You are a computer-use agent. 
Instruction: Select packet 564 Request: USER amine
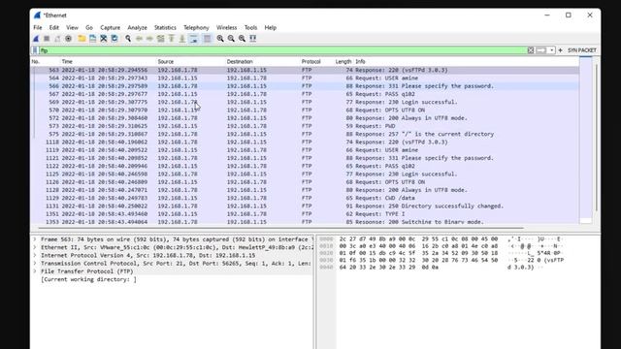pos(305,78)
